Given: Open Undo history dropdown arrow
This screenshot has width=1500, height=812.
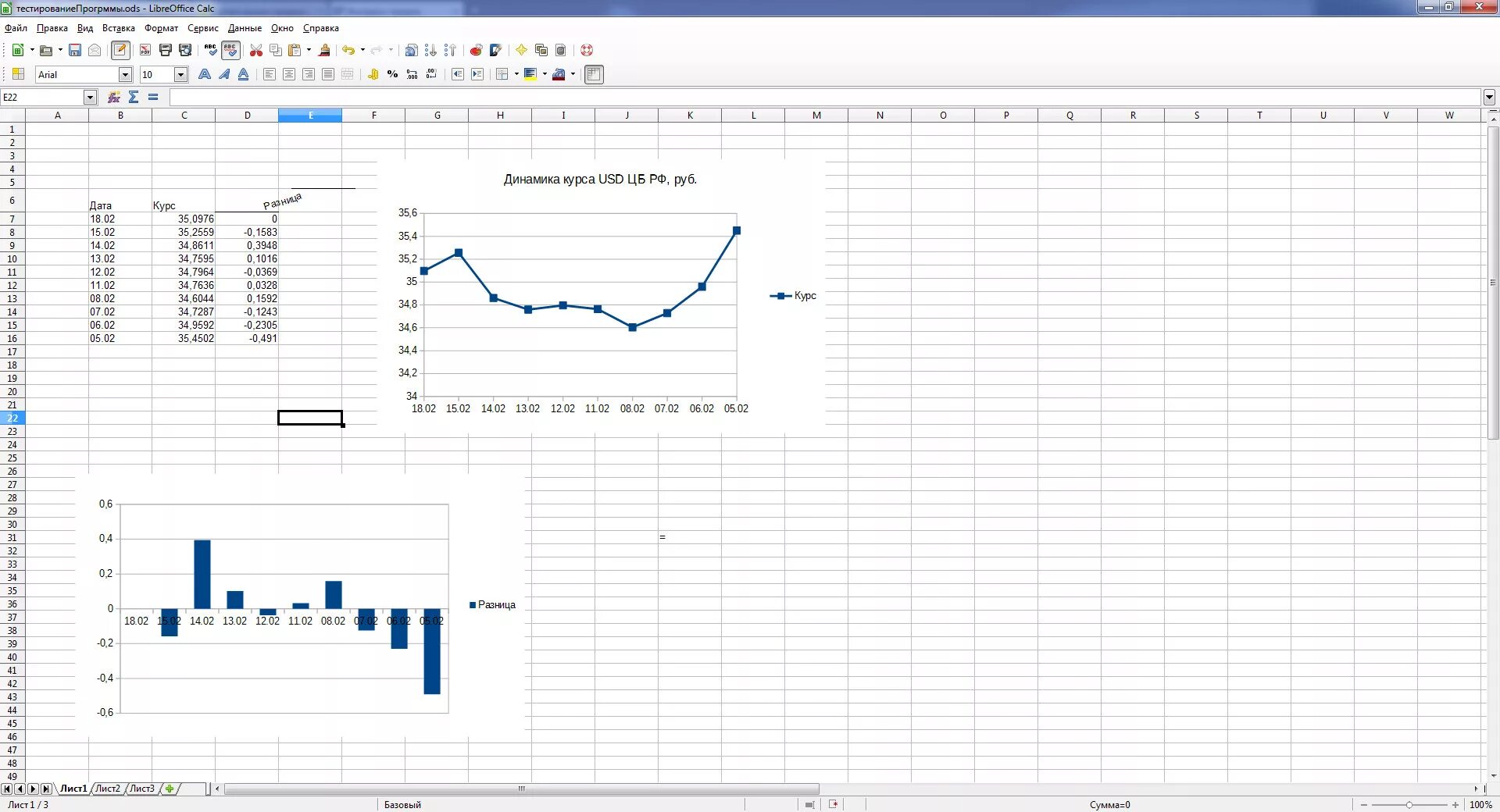Looking at the screenshot, I should pos(362,50).
